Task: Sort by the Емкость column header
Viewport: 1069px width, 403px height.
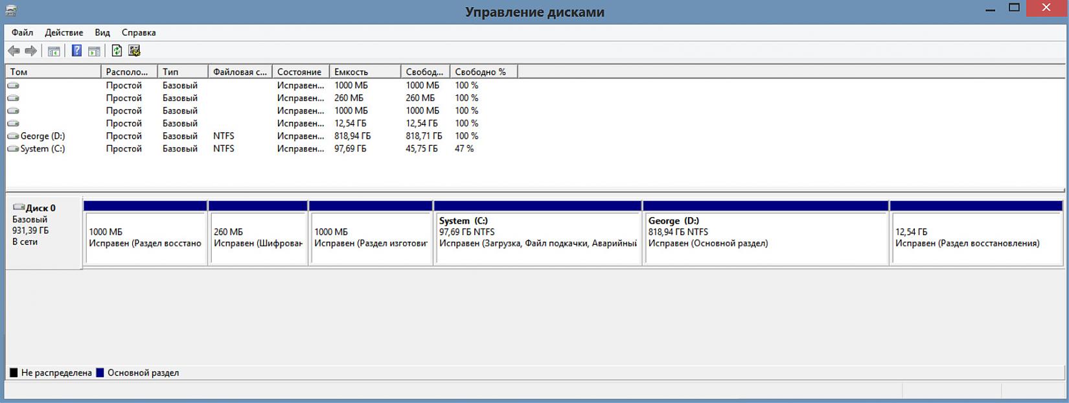Action: 365,72
